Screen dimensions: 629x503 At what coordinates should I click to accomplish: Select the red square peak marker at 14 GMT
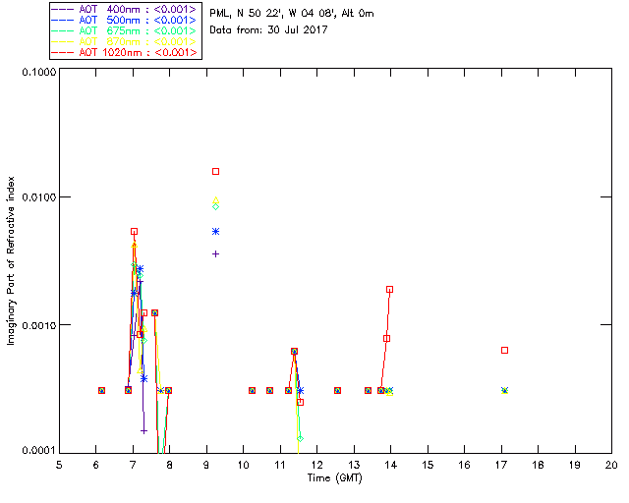(x=389, y=290)
